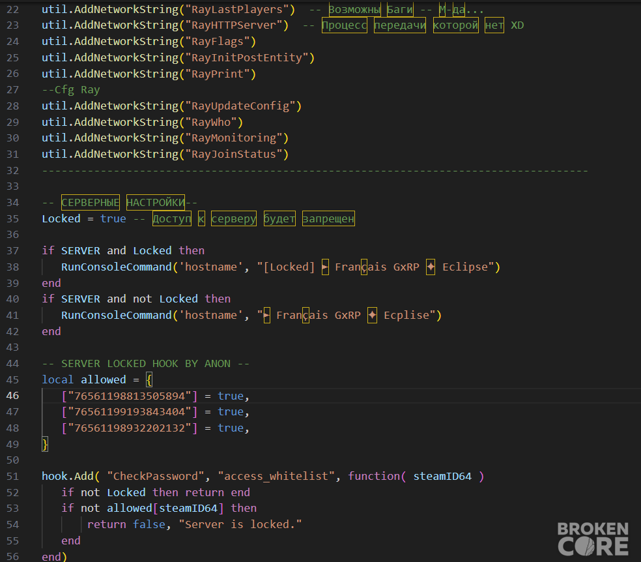
Task: Click Steam ID "76561198932202132"
Action: [130, 428]
